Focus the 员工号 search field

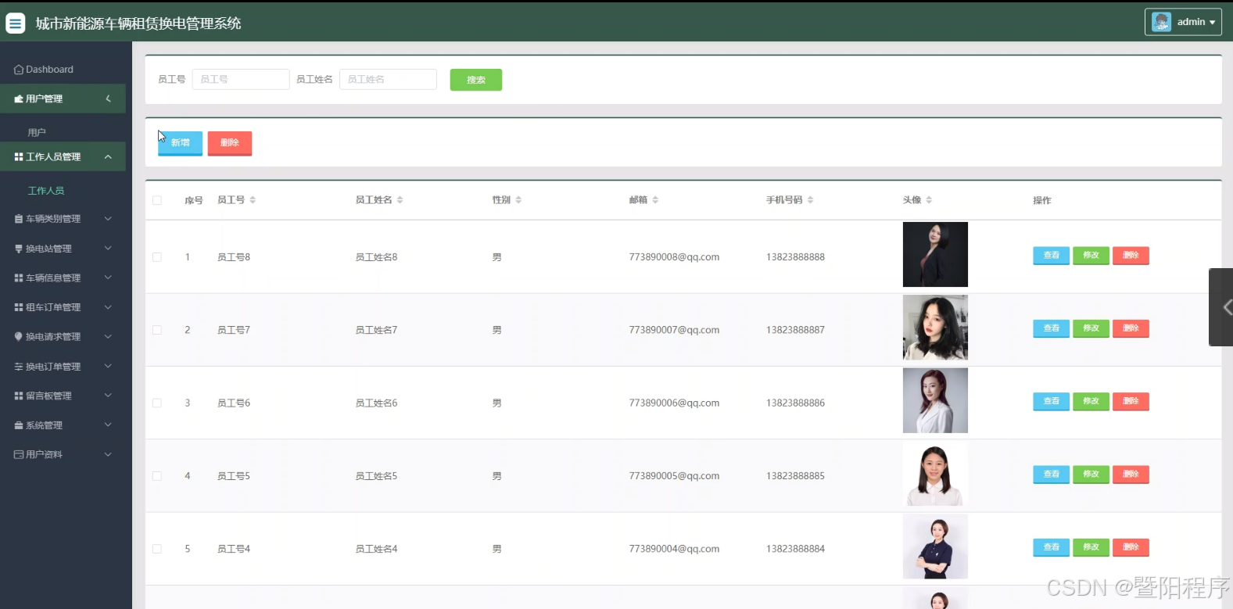(x=241, y=80)
